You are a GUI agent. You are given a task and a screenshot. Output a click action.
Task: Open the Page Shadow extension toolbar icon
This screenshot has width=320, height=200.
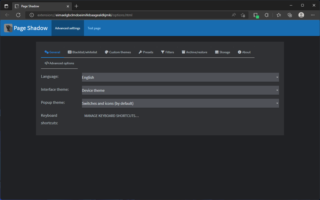[x=256, y=15]
